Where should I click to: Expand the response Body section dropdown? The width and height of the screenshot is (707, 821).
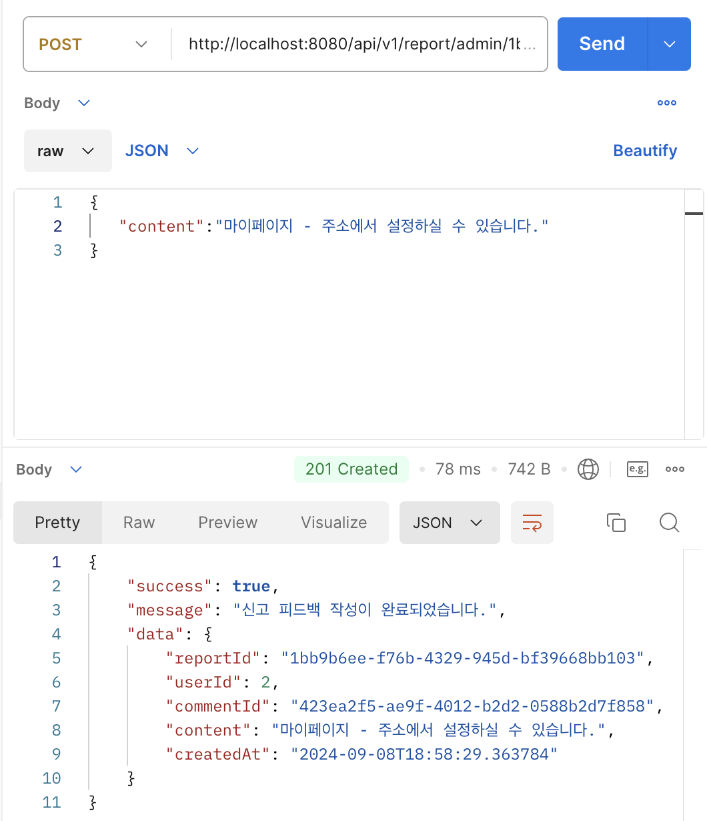[49, 469]
